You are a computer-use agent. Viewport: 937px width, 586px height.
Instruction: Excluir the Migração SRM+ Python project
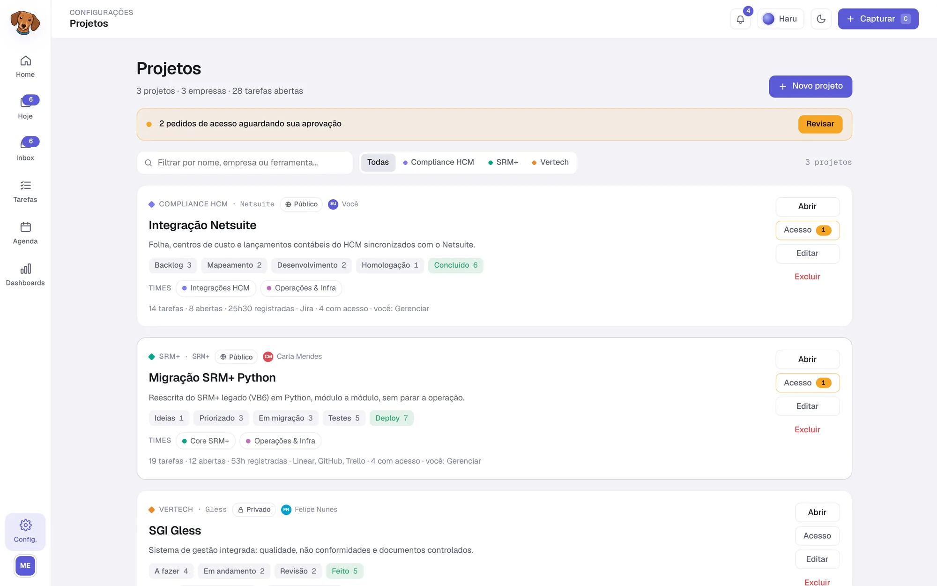pyautogui.click(x=807, y=429)
